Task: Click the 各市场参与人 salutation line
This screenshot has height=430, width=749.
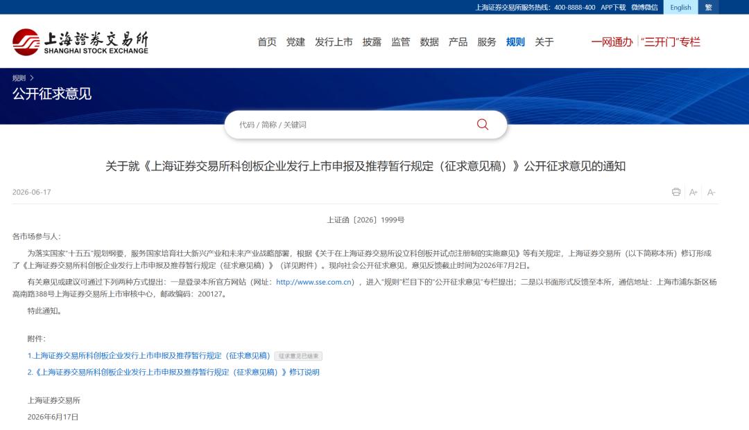Action: (x=36, y=236)
